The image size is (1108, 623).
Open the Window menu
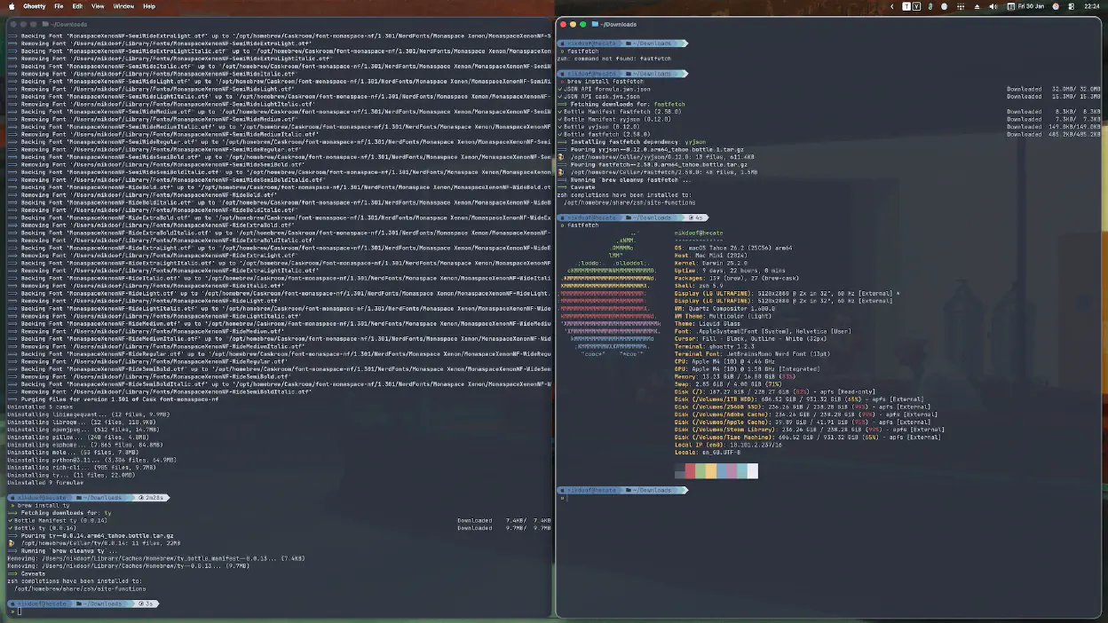[x=124, y=6]
